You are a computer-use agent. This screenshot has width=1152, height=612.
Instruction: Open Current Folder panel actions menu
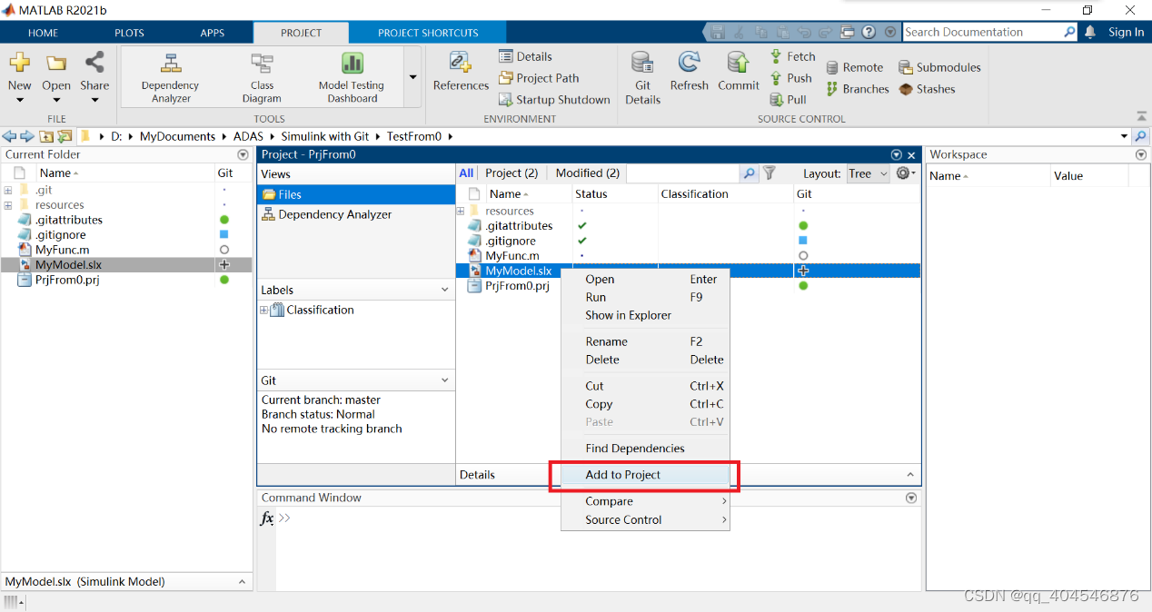point(242,154)
